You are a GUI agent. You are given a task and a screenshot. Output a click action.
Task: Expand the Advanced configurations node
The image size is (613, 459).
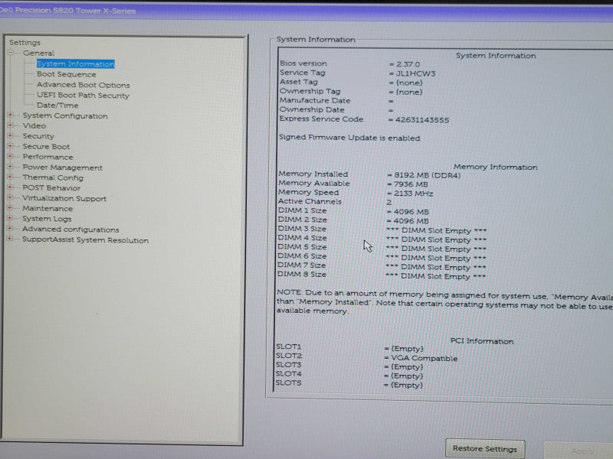[x=11, y=229]
